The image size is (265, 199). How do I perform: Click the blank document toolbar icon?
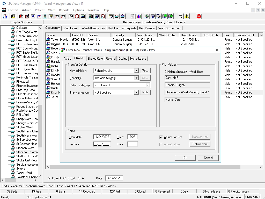[x=133, y=16]
